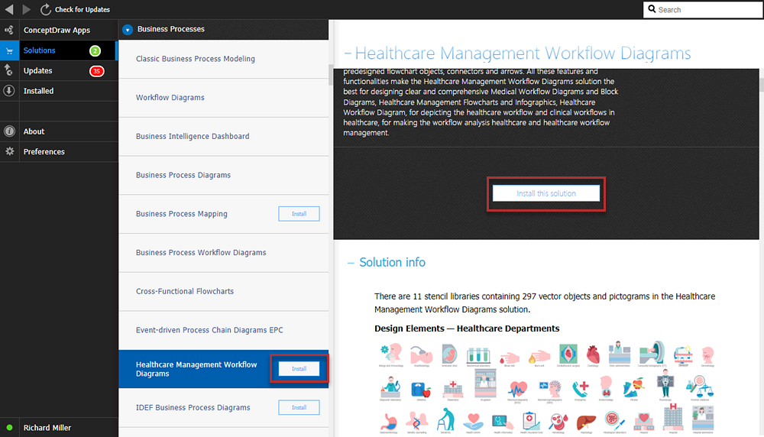The width and height of the screenshot is (764, 437).
Task: Click the Computed tomography scanner icon
Action: (x=652, y=352)
